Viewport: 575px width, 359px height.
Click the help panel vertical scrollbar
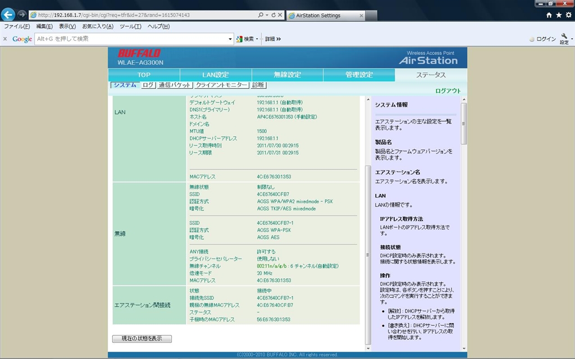pos(463,223)
